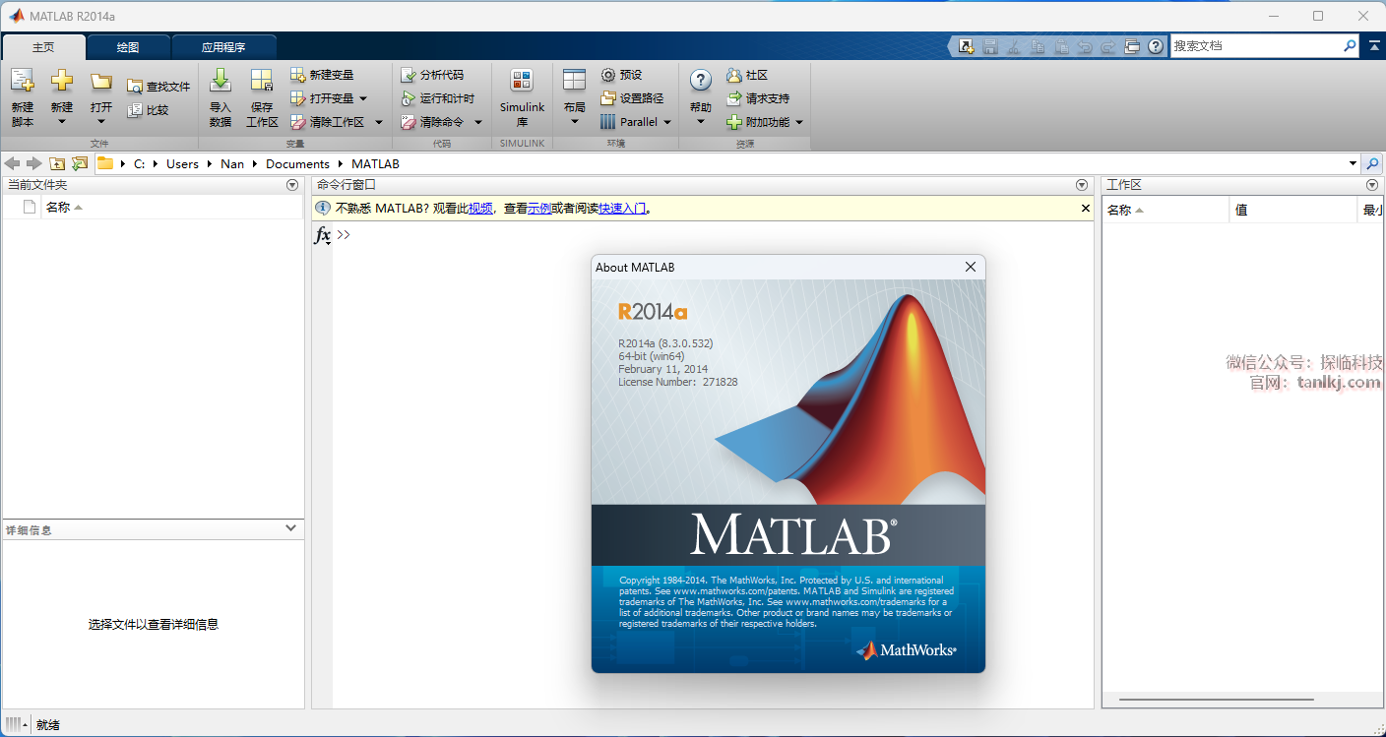Open the Parallel dropdown menu
Image resolution: width=1386 pixels, height=737 pixels.
[x=667, y=122]
